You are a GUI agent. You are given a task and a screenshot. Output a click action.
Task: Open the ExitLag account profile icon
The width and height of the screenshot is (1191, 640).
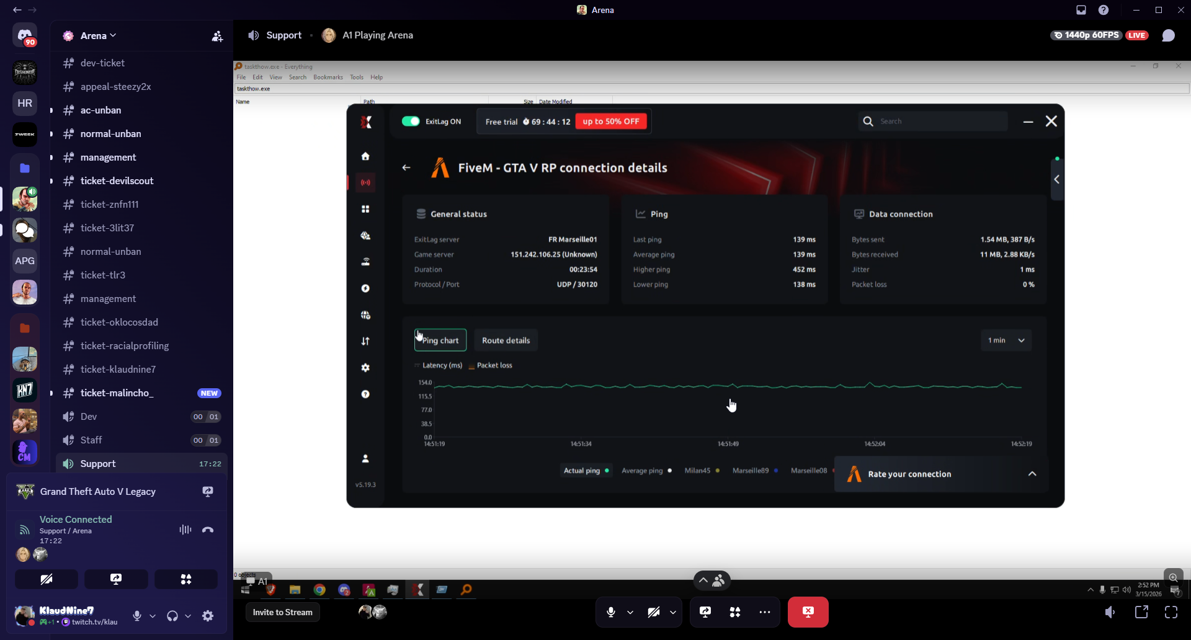tap(365, 459)
